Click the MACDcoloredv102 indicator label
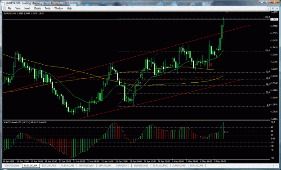Image resolution: width=281 pixels, height=170 pixels. [x=25, y=122]
